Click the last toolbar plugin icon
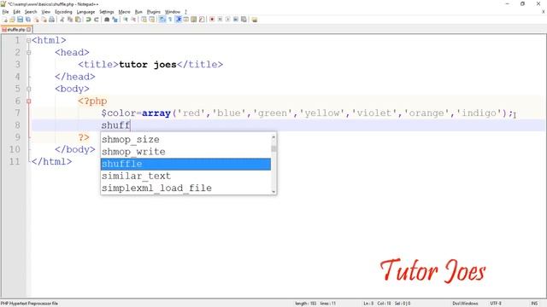Image resolution: width=547 pixels, height=307 pixels. click(255, 20)
